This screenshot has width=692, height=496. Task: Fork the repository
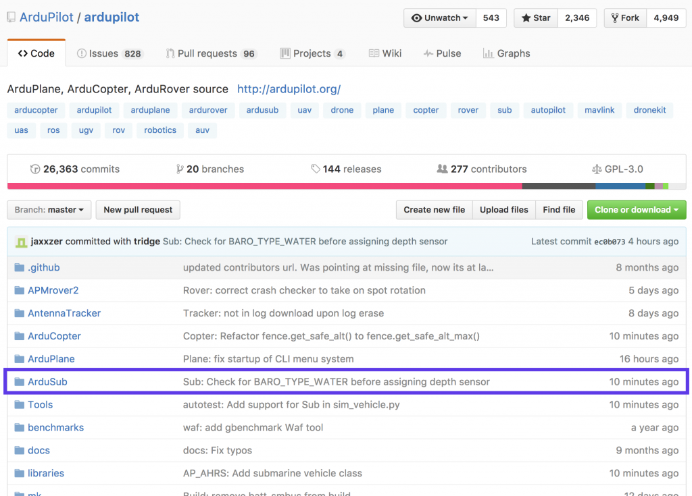(625, 18)
